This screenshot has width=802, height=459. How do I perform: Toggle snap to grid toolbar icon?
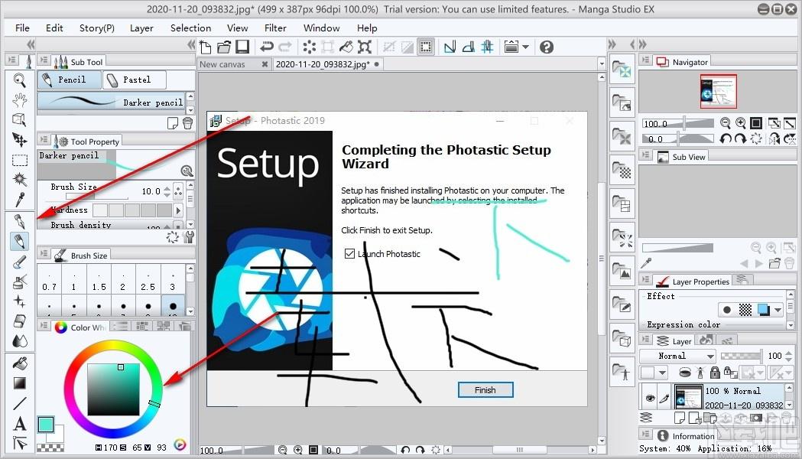tap(487, 47)
